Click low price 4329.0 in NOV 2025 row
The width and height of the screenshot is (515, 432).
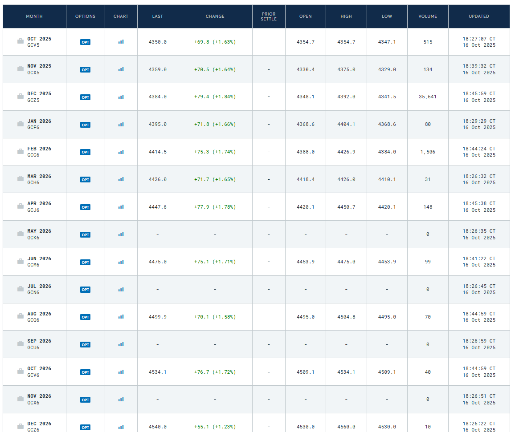click(387, 69)
